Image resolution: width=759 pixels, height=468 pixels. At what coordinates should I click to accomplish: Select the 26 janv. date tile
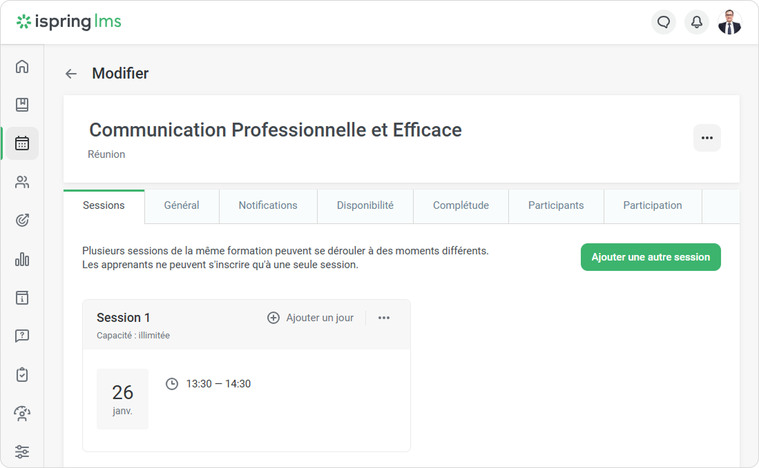click(122, 399)
